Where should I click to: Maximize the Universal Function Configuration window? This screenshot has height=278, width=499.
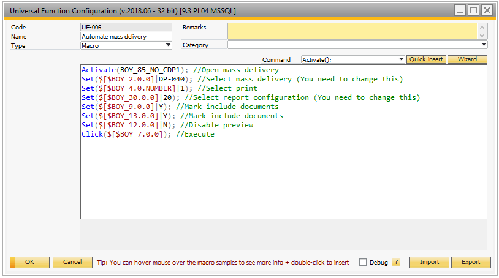pyautogui.click(x=473, y=10)
